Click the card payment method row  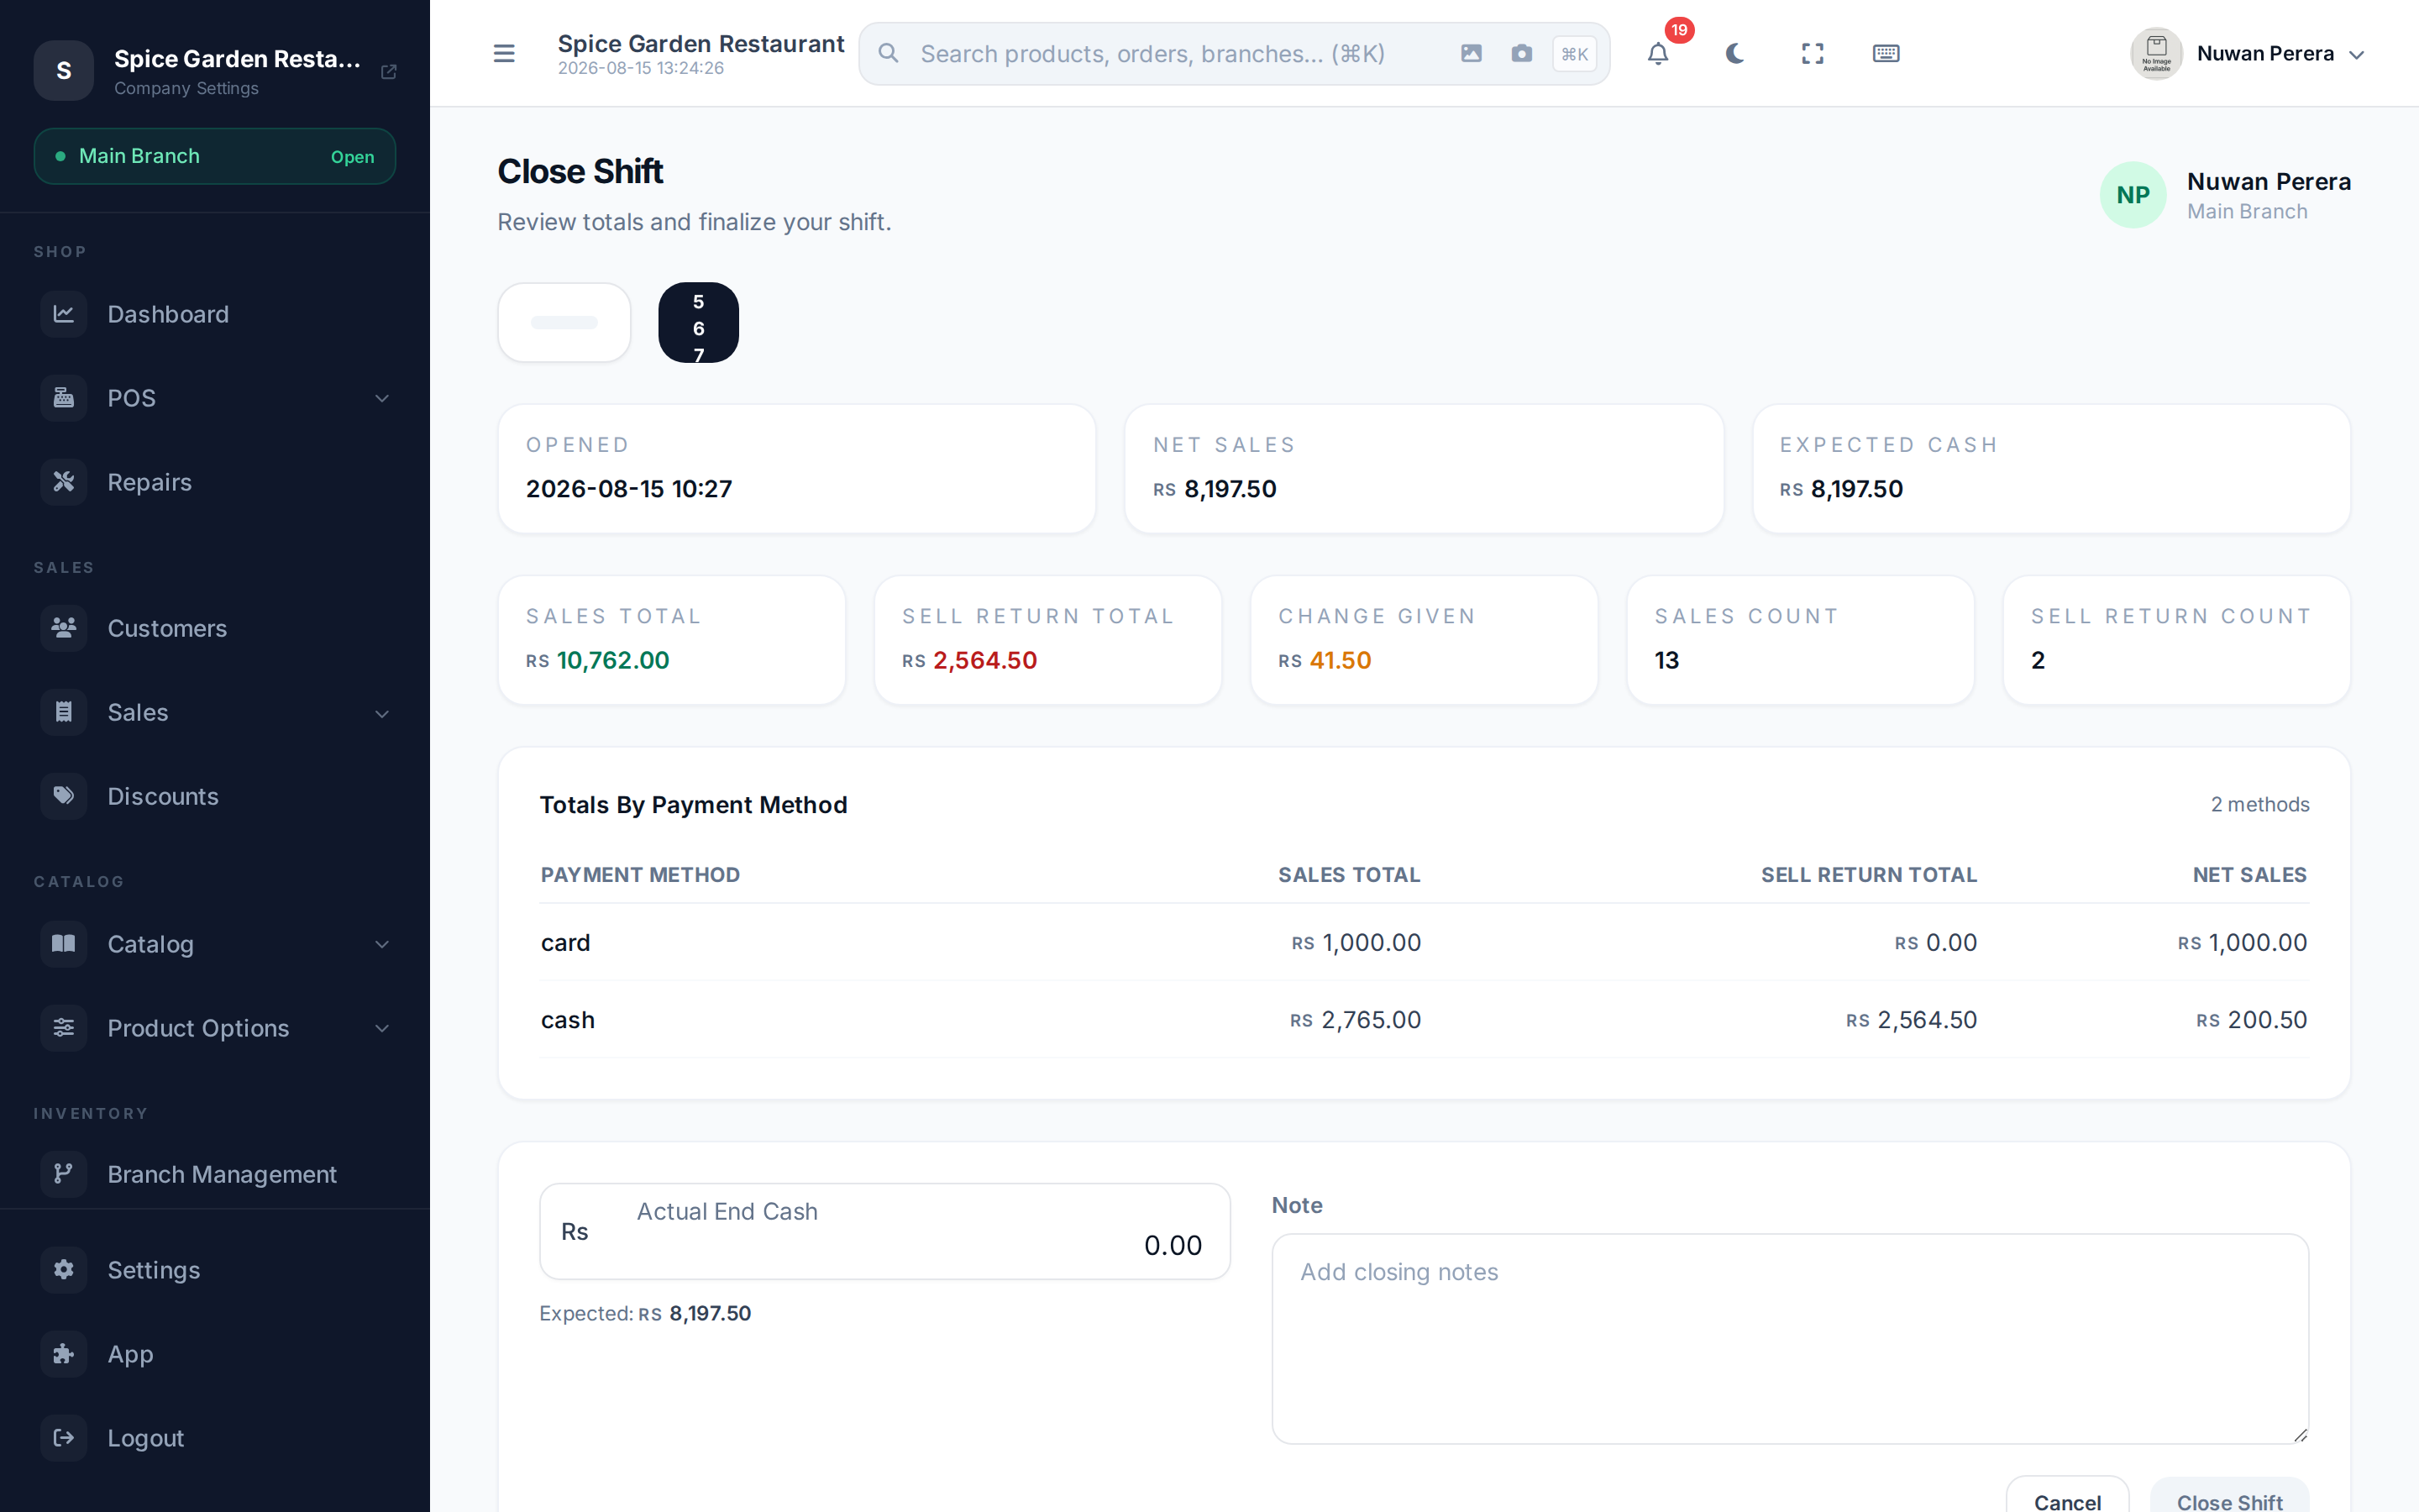[1424, 942]
